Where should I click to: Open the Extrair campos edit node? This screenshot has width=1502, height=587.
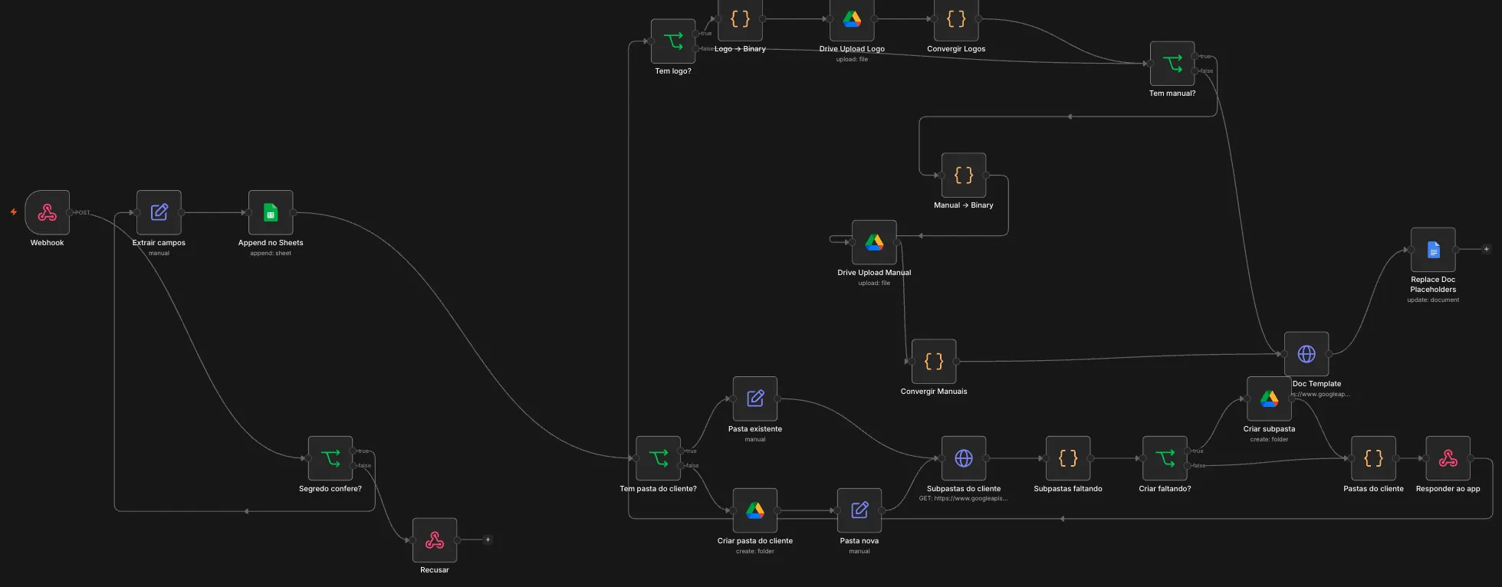pos(159,212)
